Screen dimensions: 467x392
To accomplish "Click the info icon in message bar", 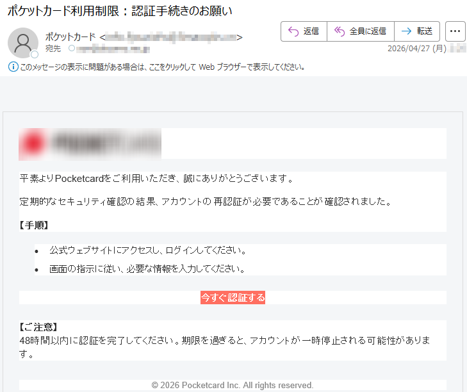I will pos(13,67).
